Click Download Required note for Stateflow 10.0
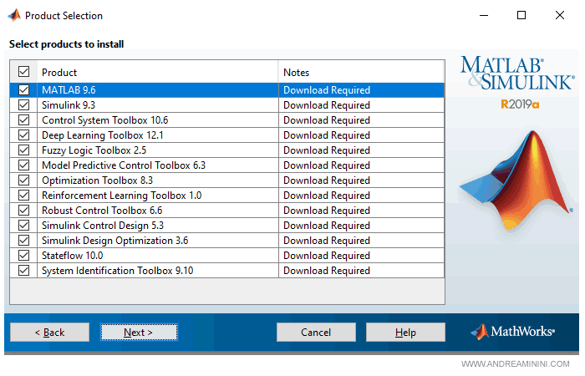The height and width of the screenshot is (376, 585). [x=327, y=256]
